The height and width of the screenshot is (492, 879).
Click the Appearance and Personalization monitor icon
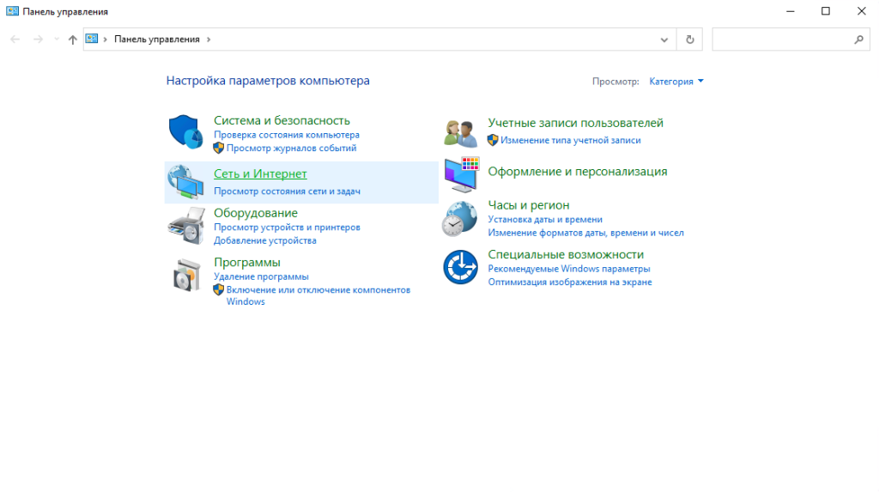(461, 174)
